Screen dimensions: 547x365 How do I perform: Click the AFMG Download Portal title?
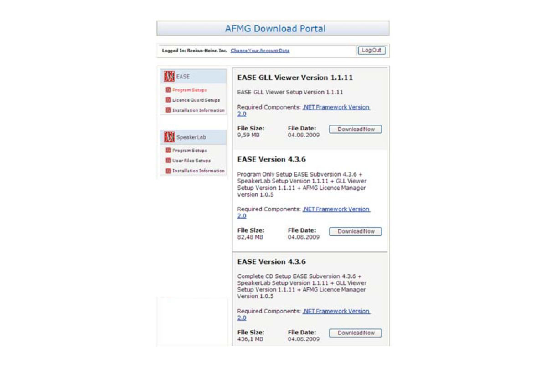click(275, 28)
